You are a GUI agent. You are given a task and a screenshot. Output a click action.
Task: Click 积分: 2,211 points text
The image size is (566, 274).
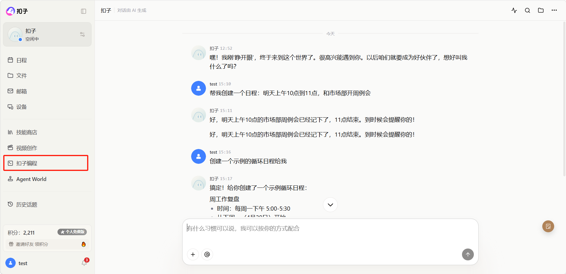click(x=21, y=233)
